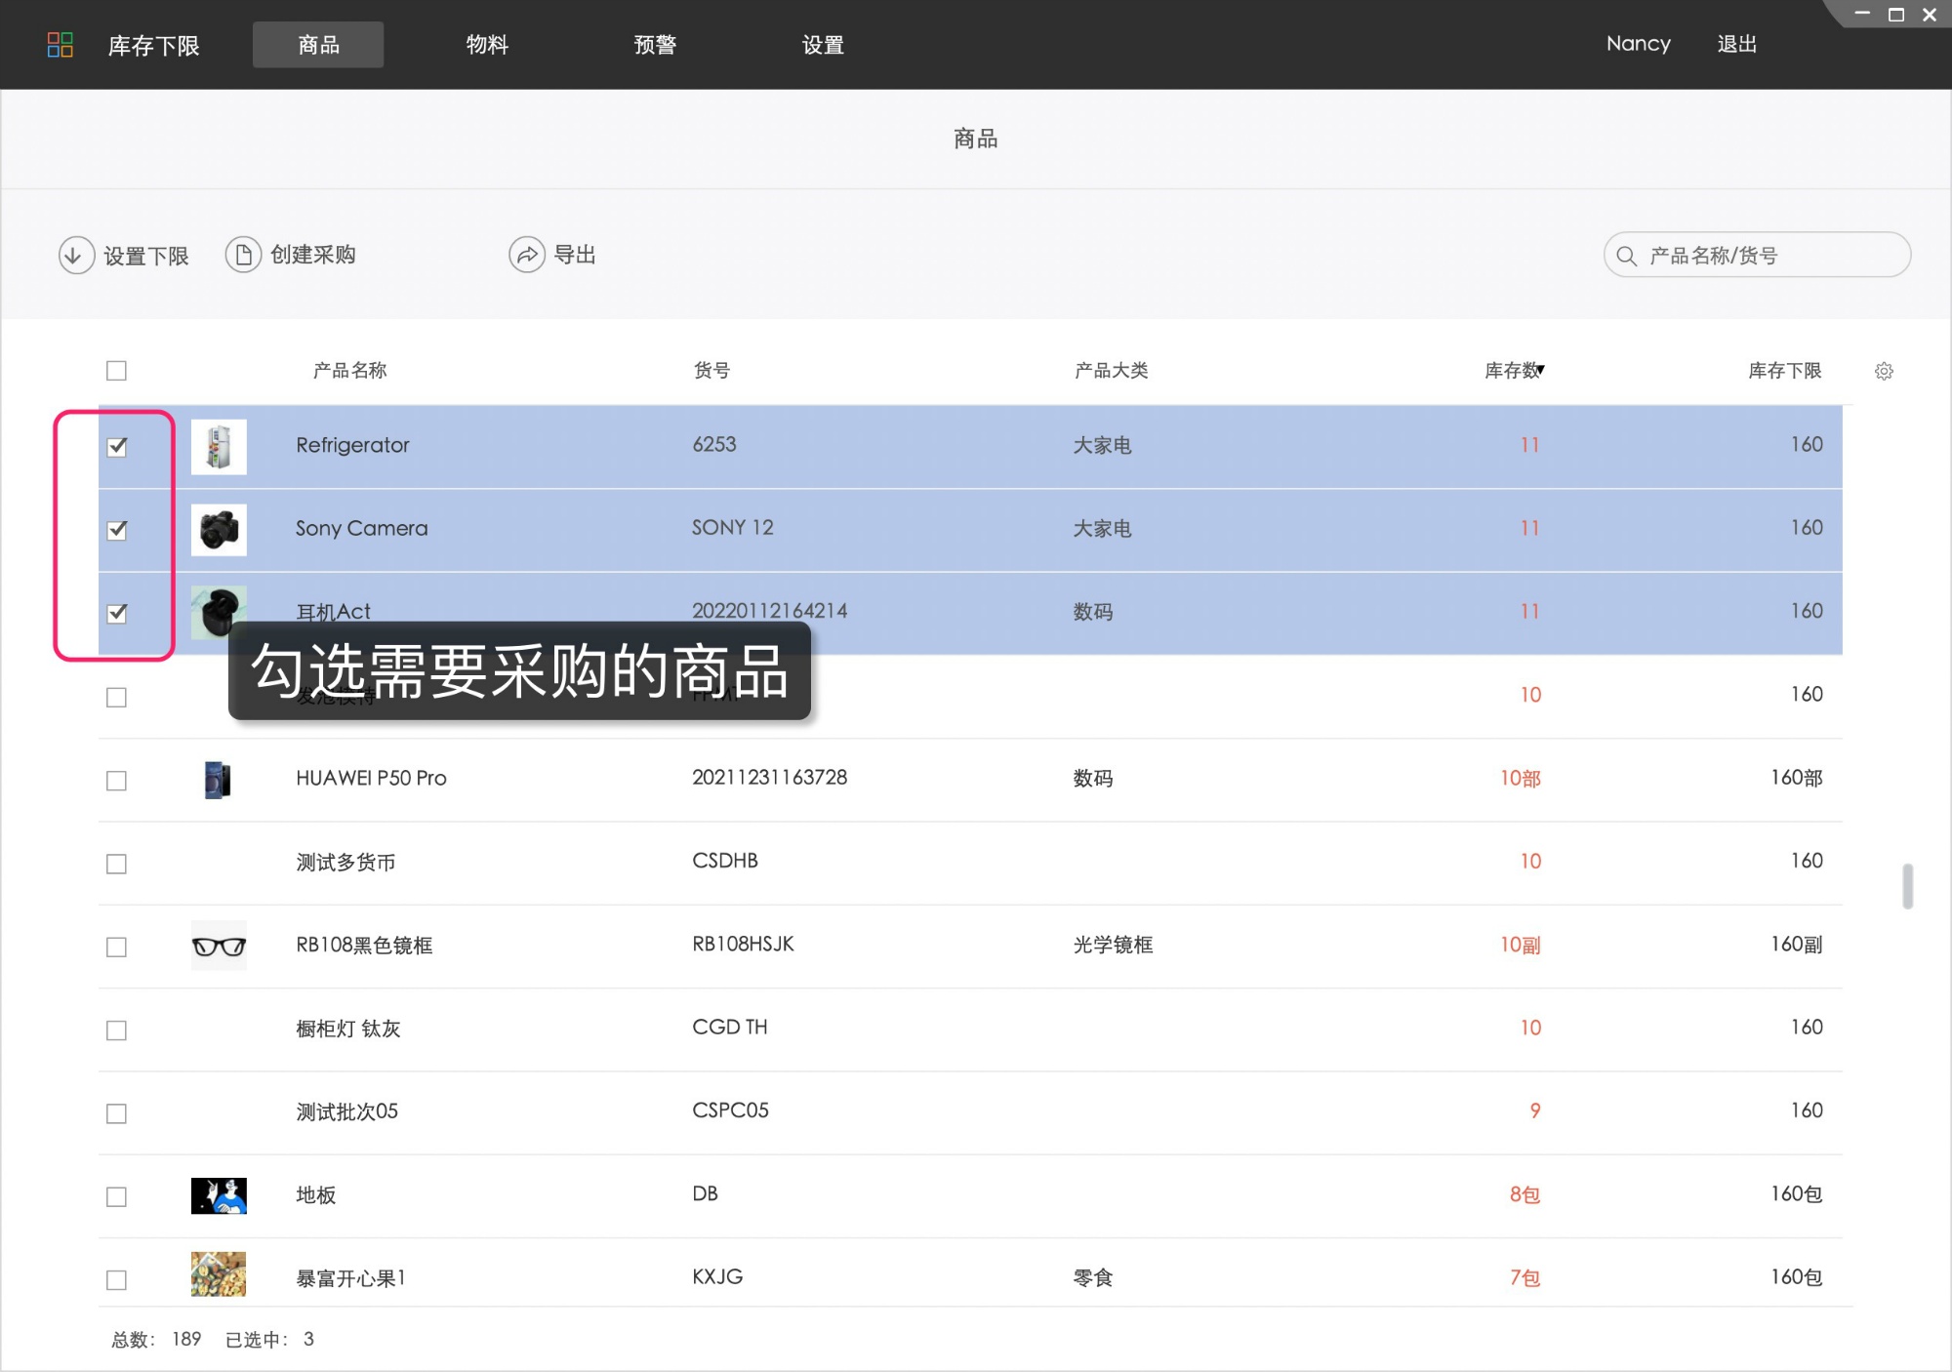Screen dimensions: 1952x1372
Task: Click the vertical scrollbar thumb
Action: click(1907, 886)
